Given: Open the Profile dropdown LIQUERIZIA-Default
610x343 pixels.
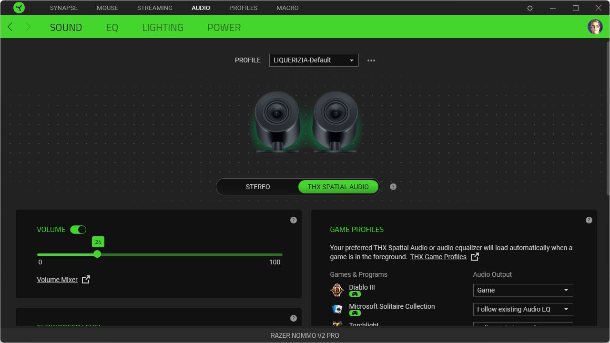Looking at the screenshot, I should pos(314,60).
